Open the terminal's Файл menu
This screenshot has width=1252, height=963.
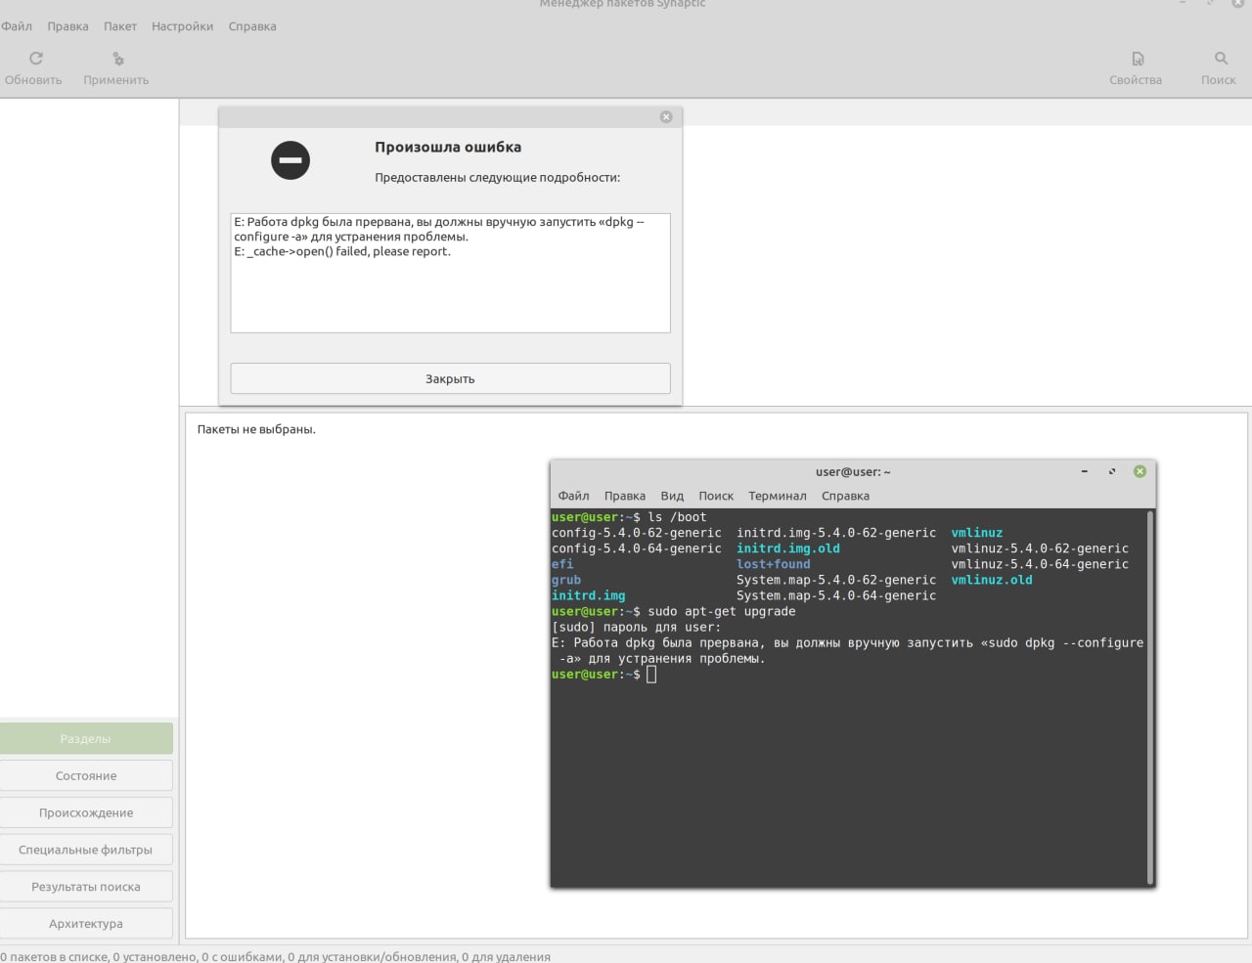(573, 496)
